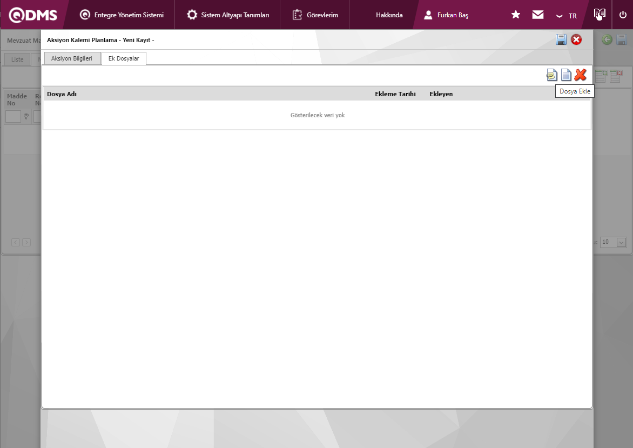Go to next page arrow in background
Image resolution: width=633 pixels, height=448 pixels.
(26, 243)
